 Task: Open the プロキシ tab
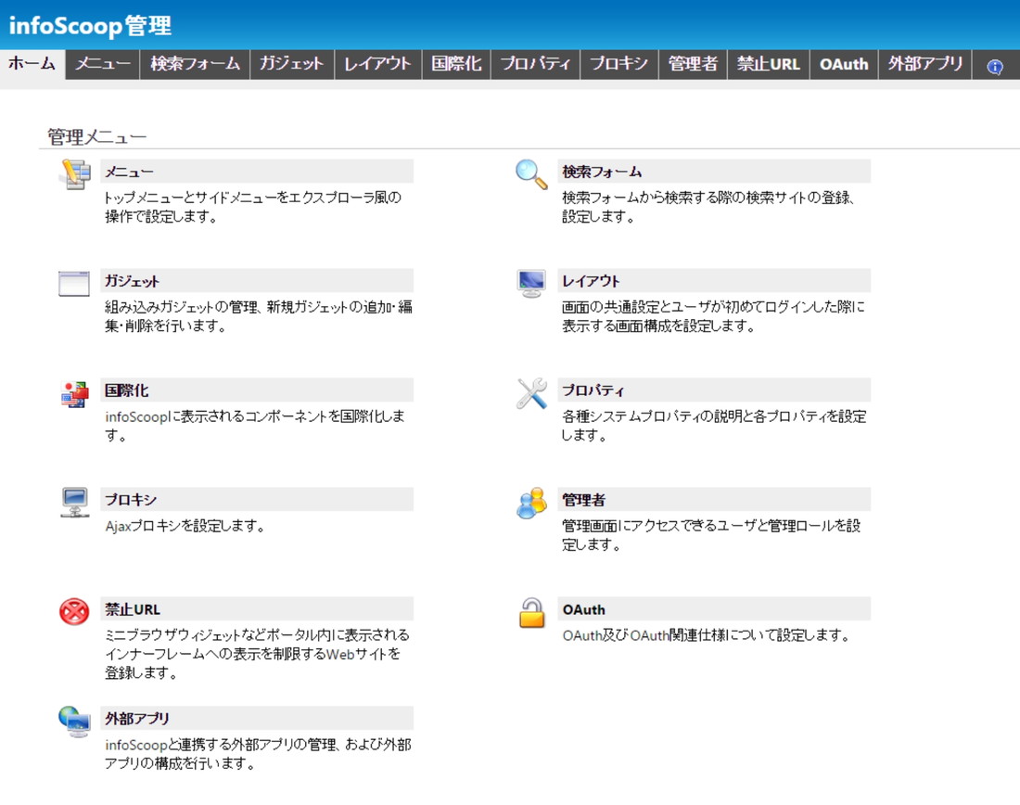(619, 64)
